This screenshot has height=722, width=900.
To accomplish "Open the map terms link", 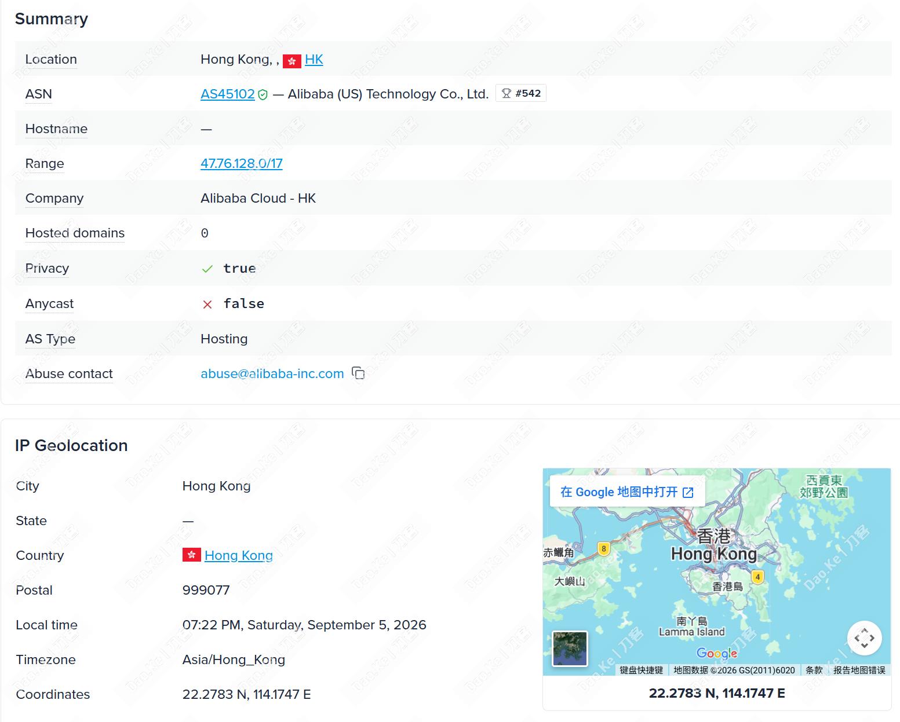I will (x=814, y=670).
